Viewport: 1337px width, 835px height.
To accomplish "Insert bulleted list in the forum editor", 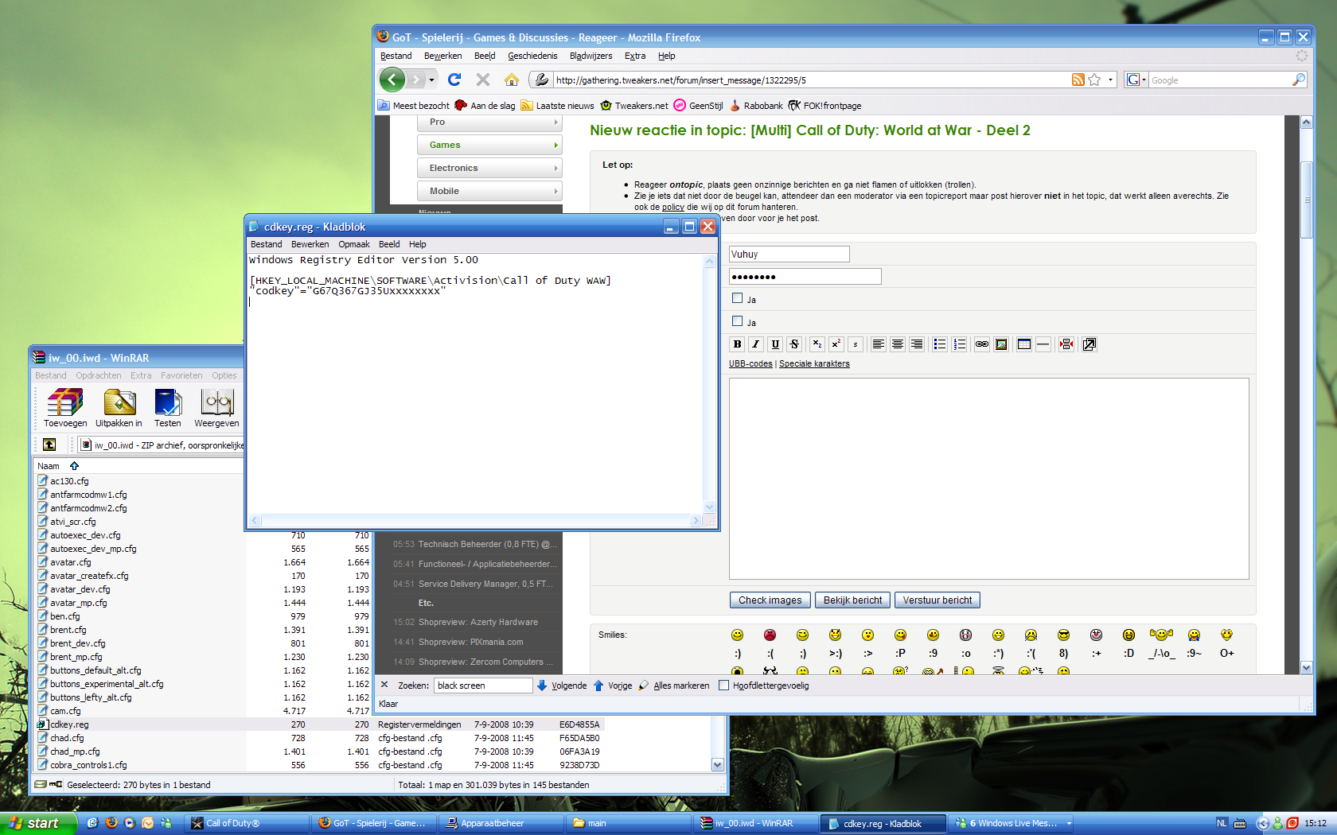I will tap(939, 344).
